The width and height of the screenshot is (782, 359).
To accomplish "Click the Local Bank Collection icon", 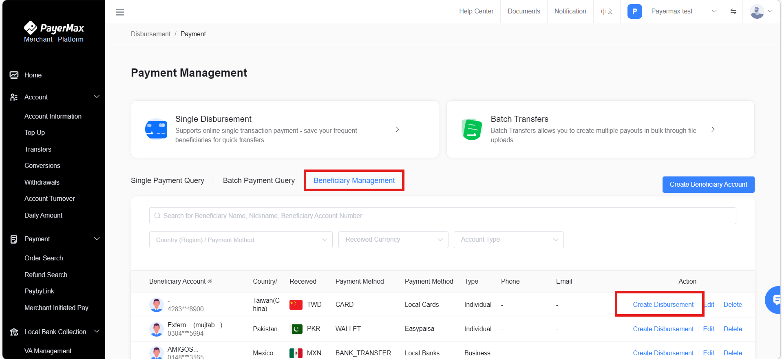I will pyautogui.click(x=14, y=332).
